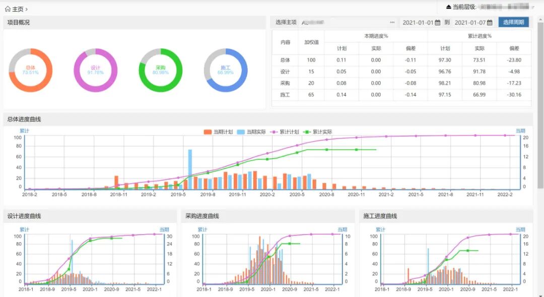
Task: Click the 设计 91.78% donut chart
Action: coord(95,70)
